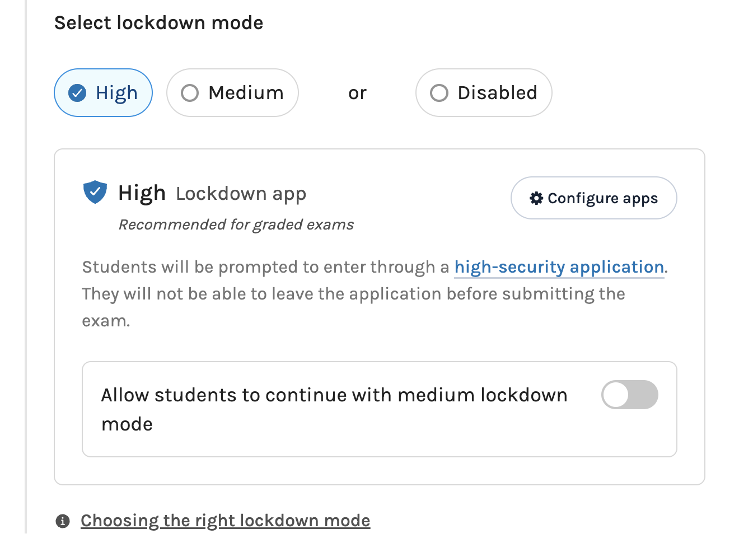This screenshot has height=543, width=739.
Task: Click the 'or' separator between mode options
Action: pyautogui.click(x=357, y=93)
